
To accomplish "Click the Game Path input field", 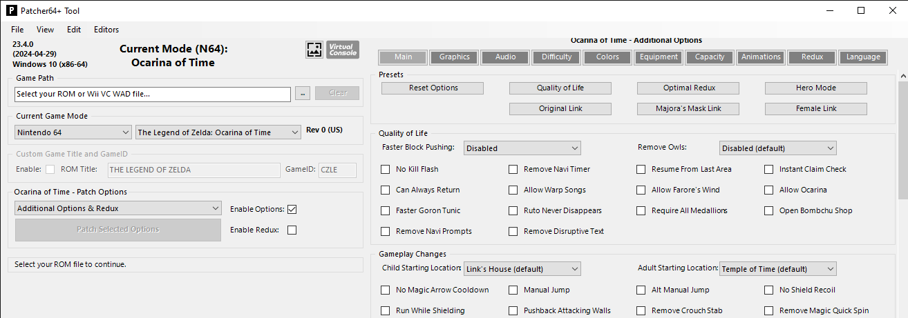I will [x=153, y=94].
